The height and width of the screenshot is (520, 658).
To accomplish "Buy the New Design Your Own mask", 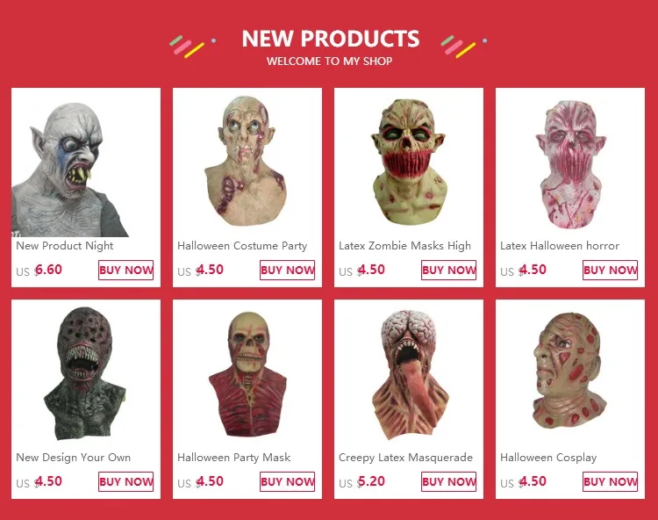I will point(125,481).
